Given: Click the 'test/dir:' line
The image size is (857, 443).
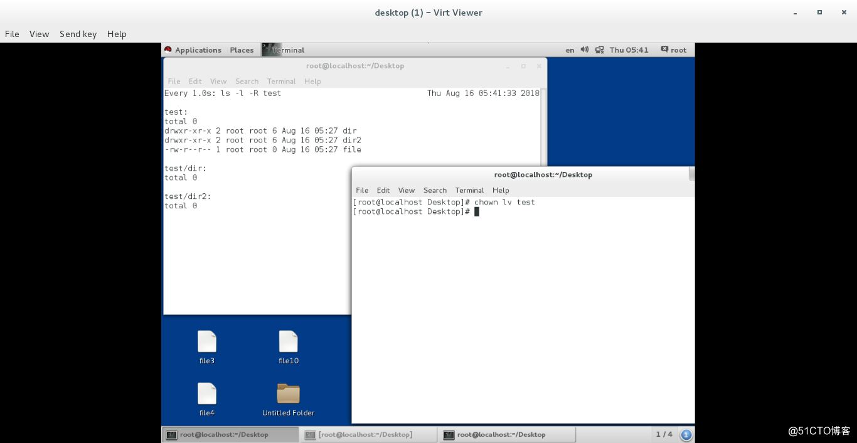Looking at the screenshot, I should click(185, 168).
